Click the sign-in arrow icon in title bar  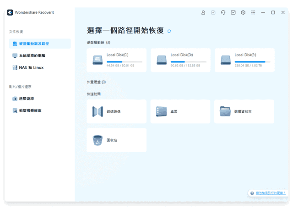[213, 13]
